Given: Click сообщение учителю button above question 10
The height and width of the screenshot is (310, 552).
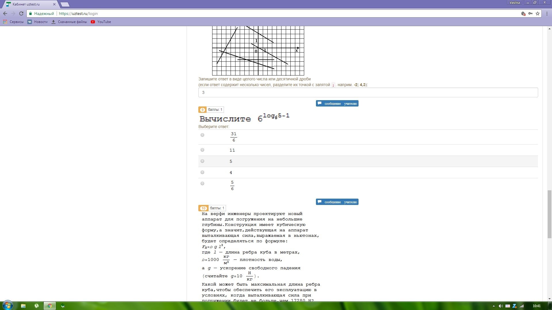Looking at the screenshot, I should [337, 202].
